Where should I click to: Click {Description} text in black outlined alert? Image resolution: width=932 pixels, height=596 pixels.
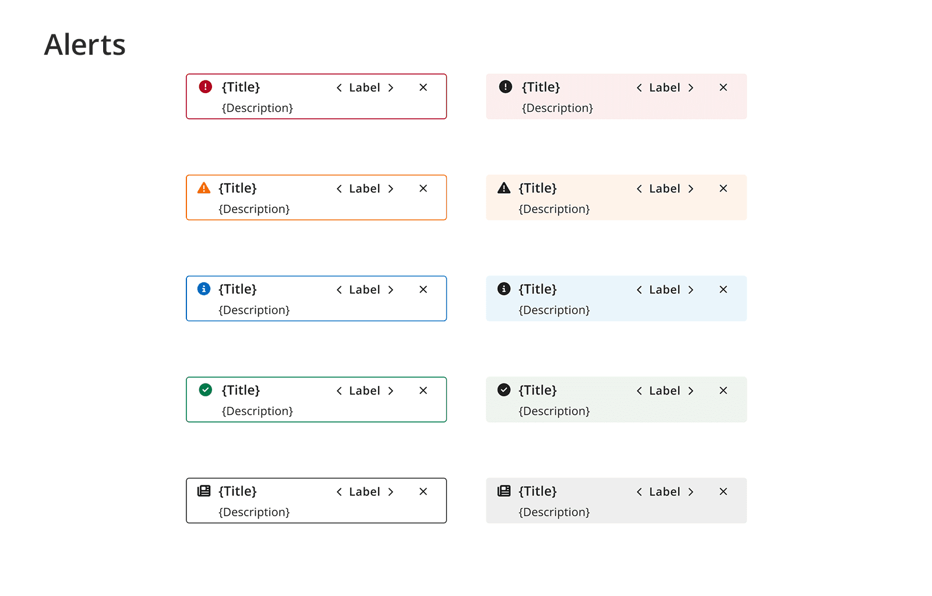click(254, 512)
